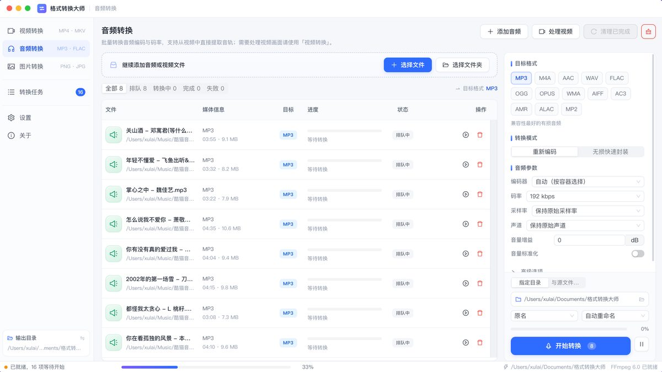Start converting 你有没有真的爱过我 row
The width and height of the screenshot is (662, 372).
(466, 254)
